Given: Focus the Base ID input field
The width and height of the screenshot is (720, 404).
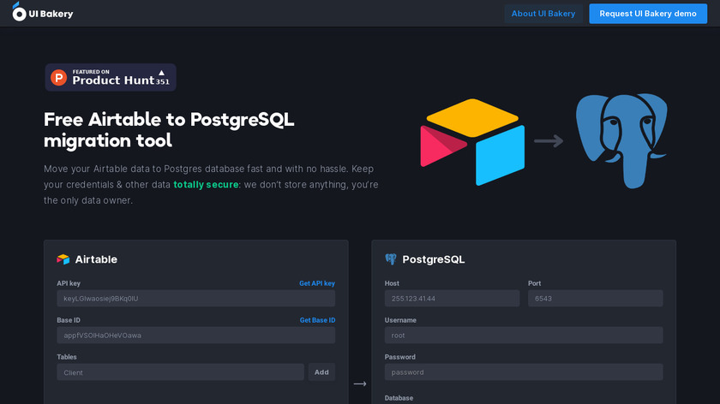Looking at the screenshot, I should coord(196,336).
